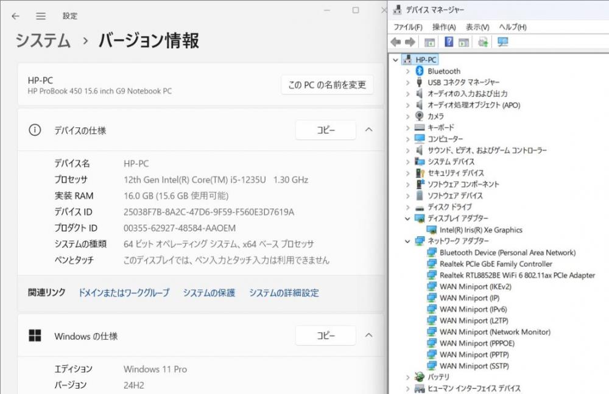
Task: Open システムの保護 link
Action: pos(209,292)
